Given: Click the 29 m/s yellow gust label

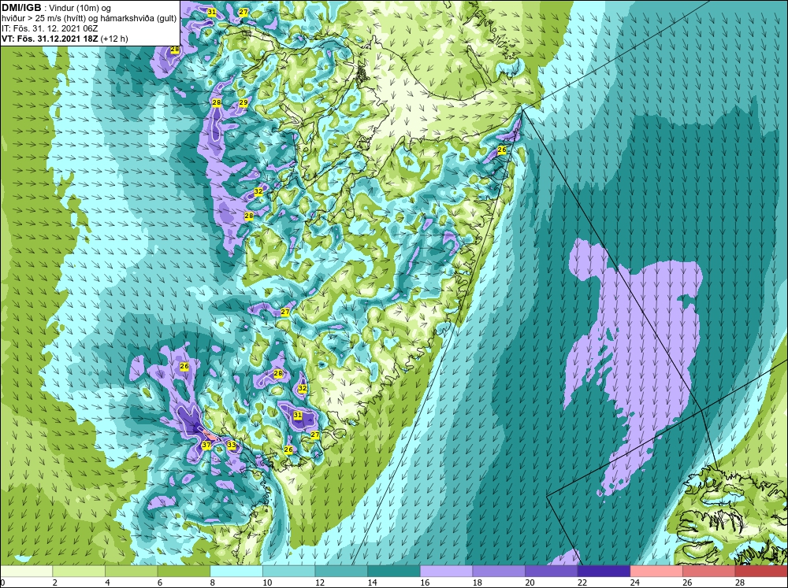Looking at the screenshot, I should coord(243,102).
